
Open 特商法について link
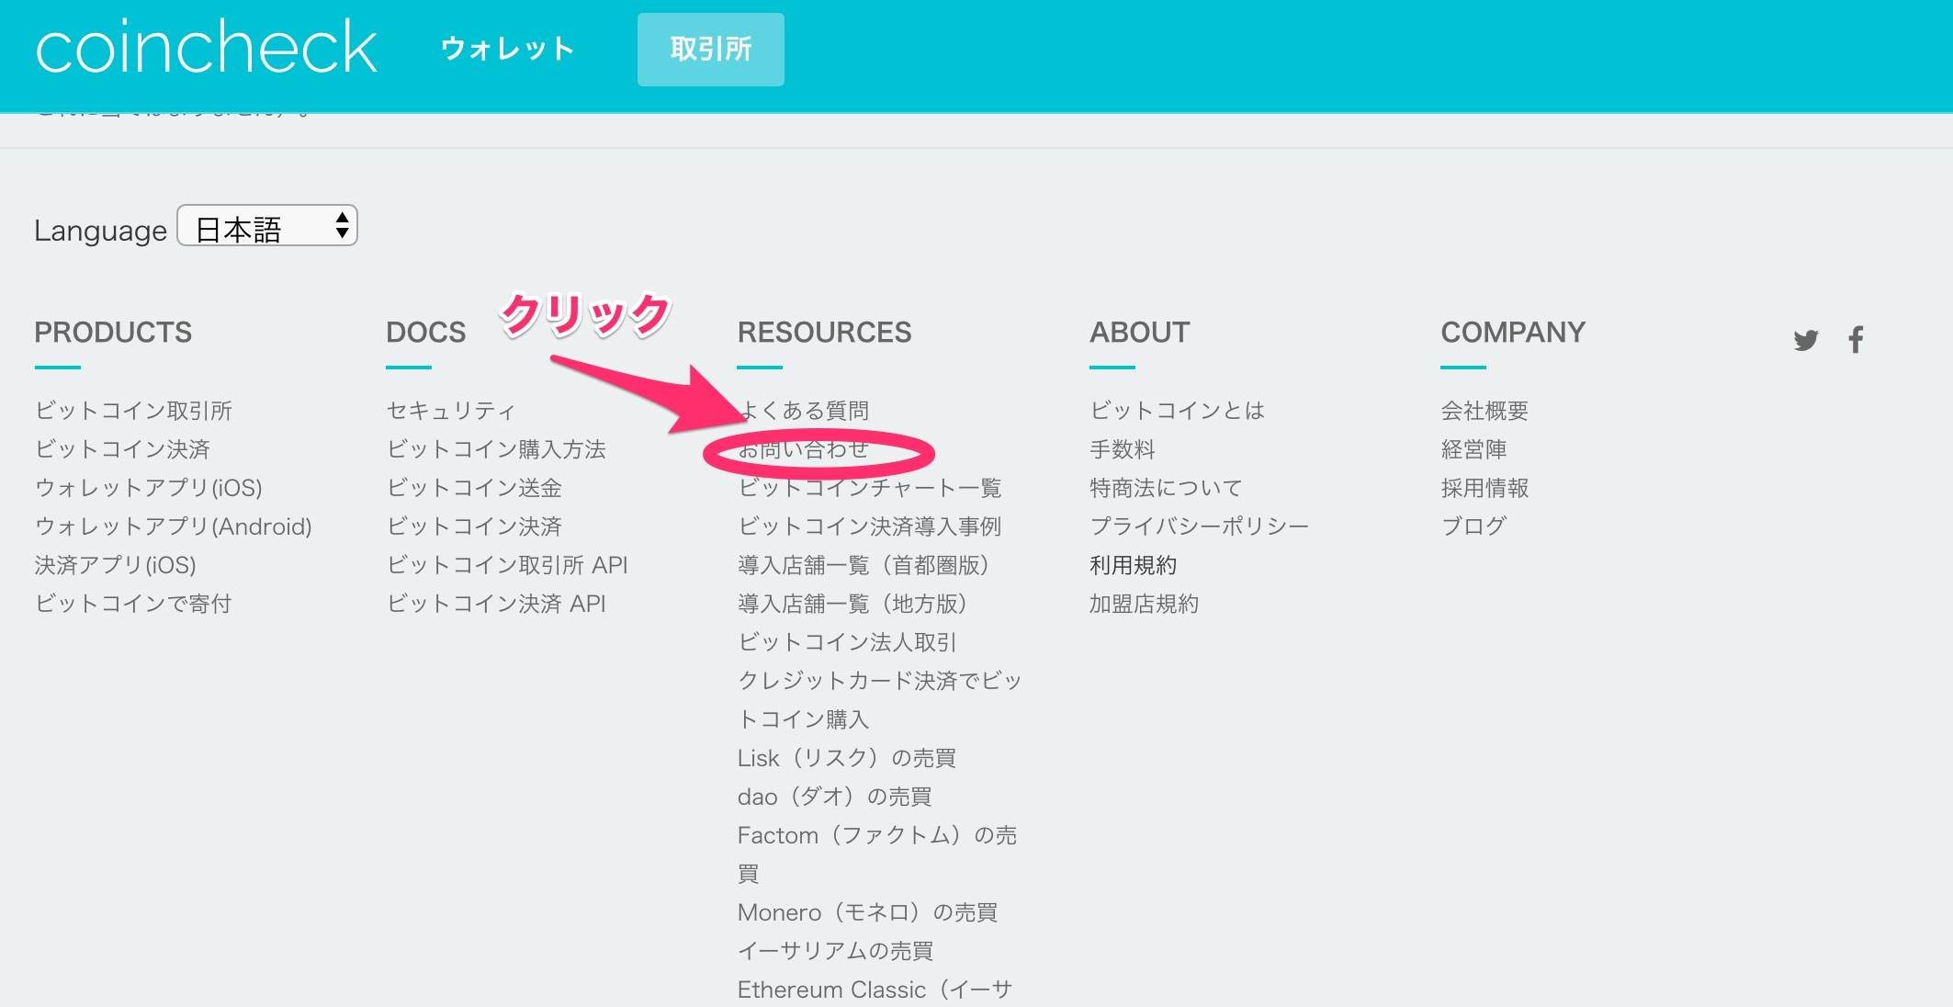pos(1166,488)
